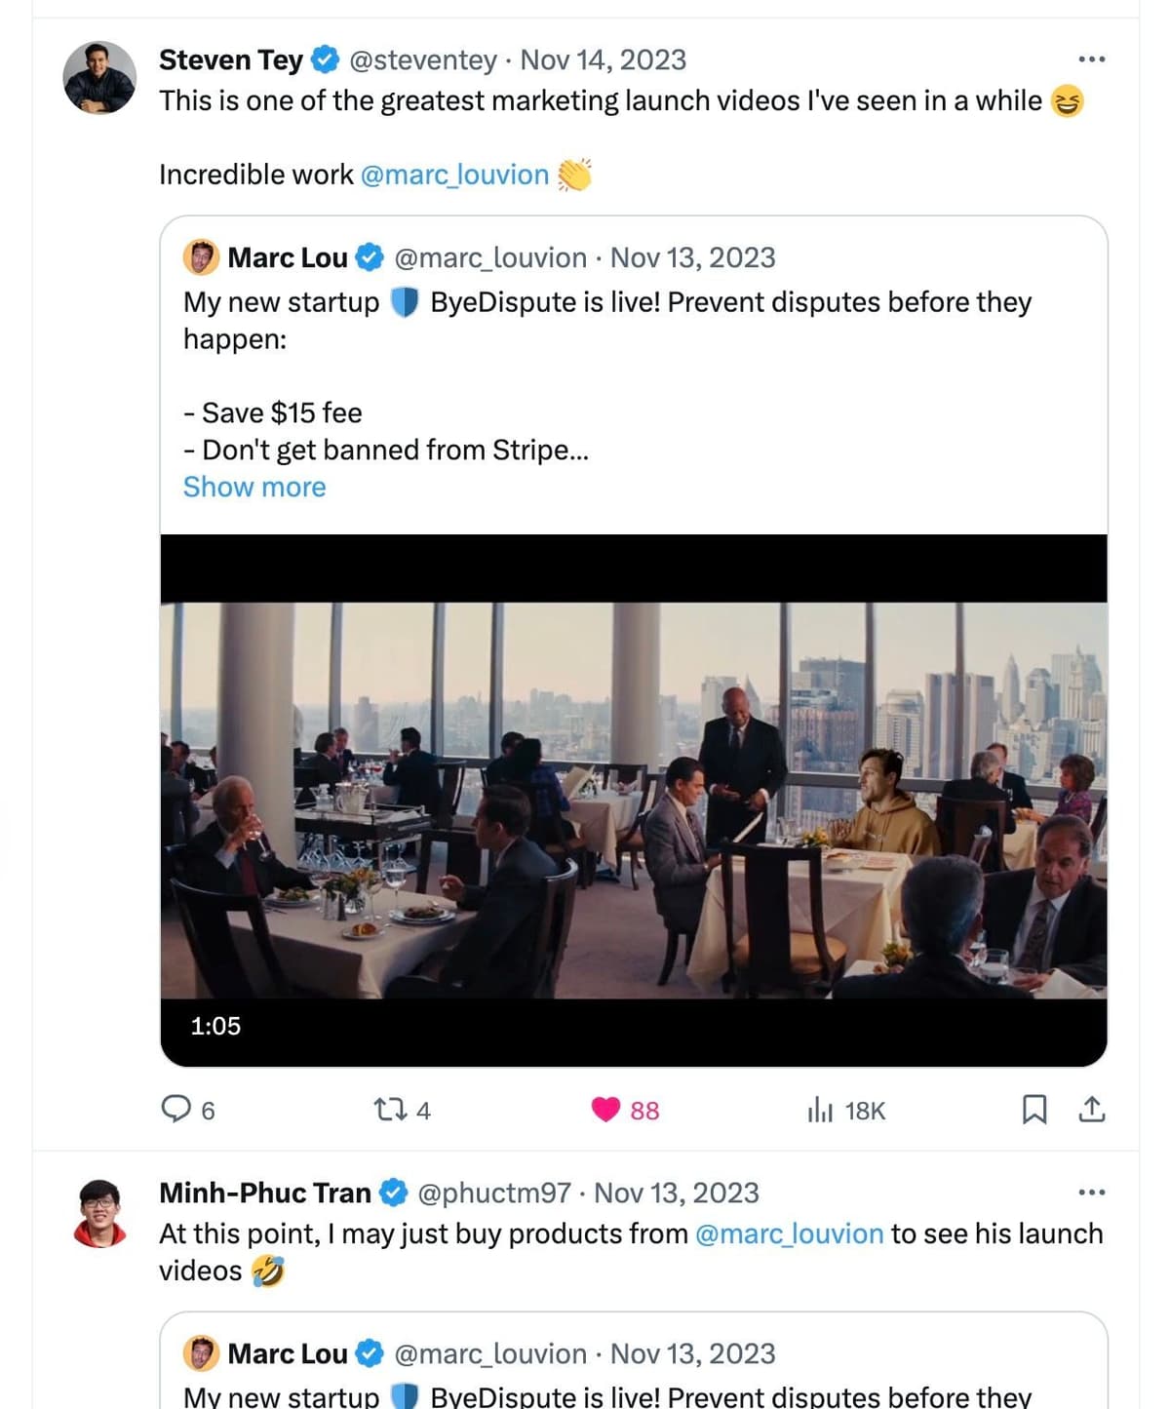The image size is (1170, 1409).
Task: Click the @steventey handle
Action: click(x=423, y=59)
